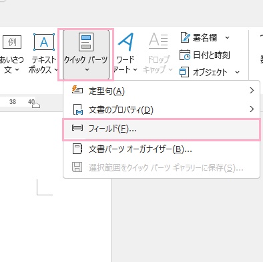
Task: Click the 署名欄 signature line icon
Action: click(x=185, y=38)
